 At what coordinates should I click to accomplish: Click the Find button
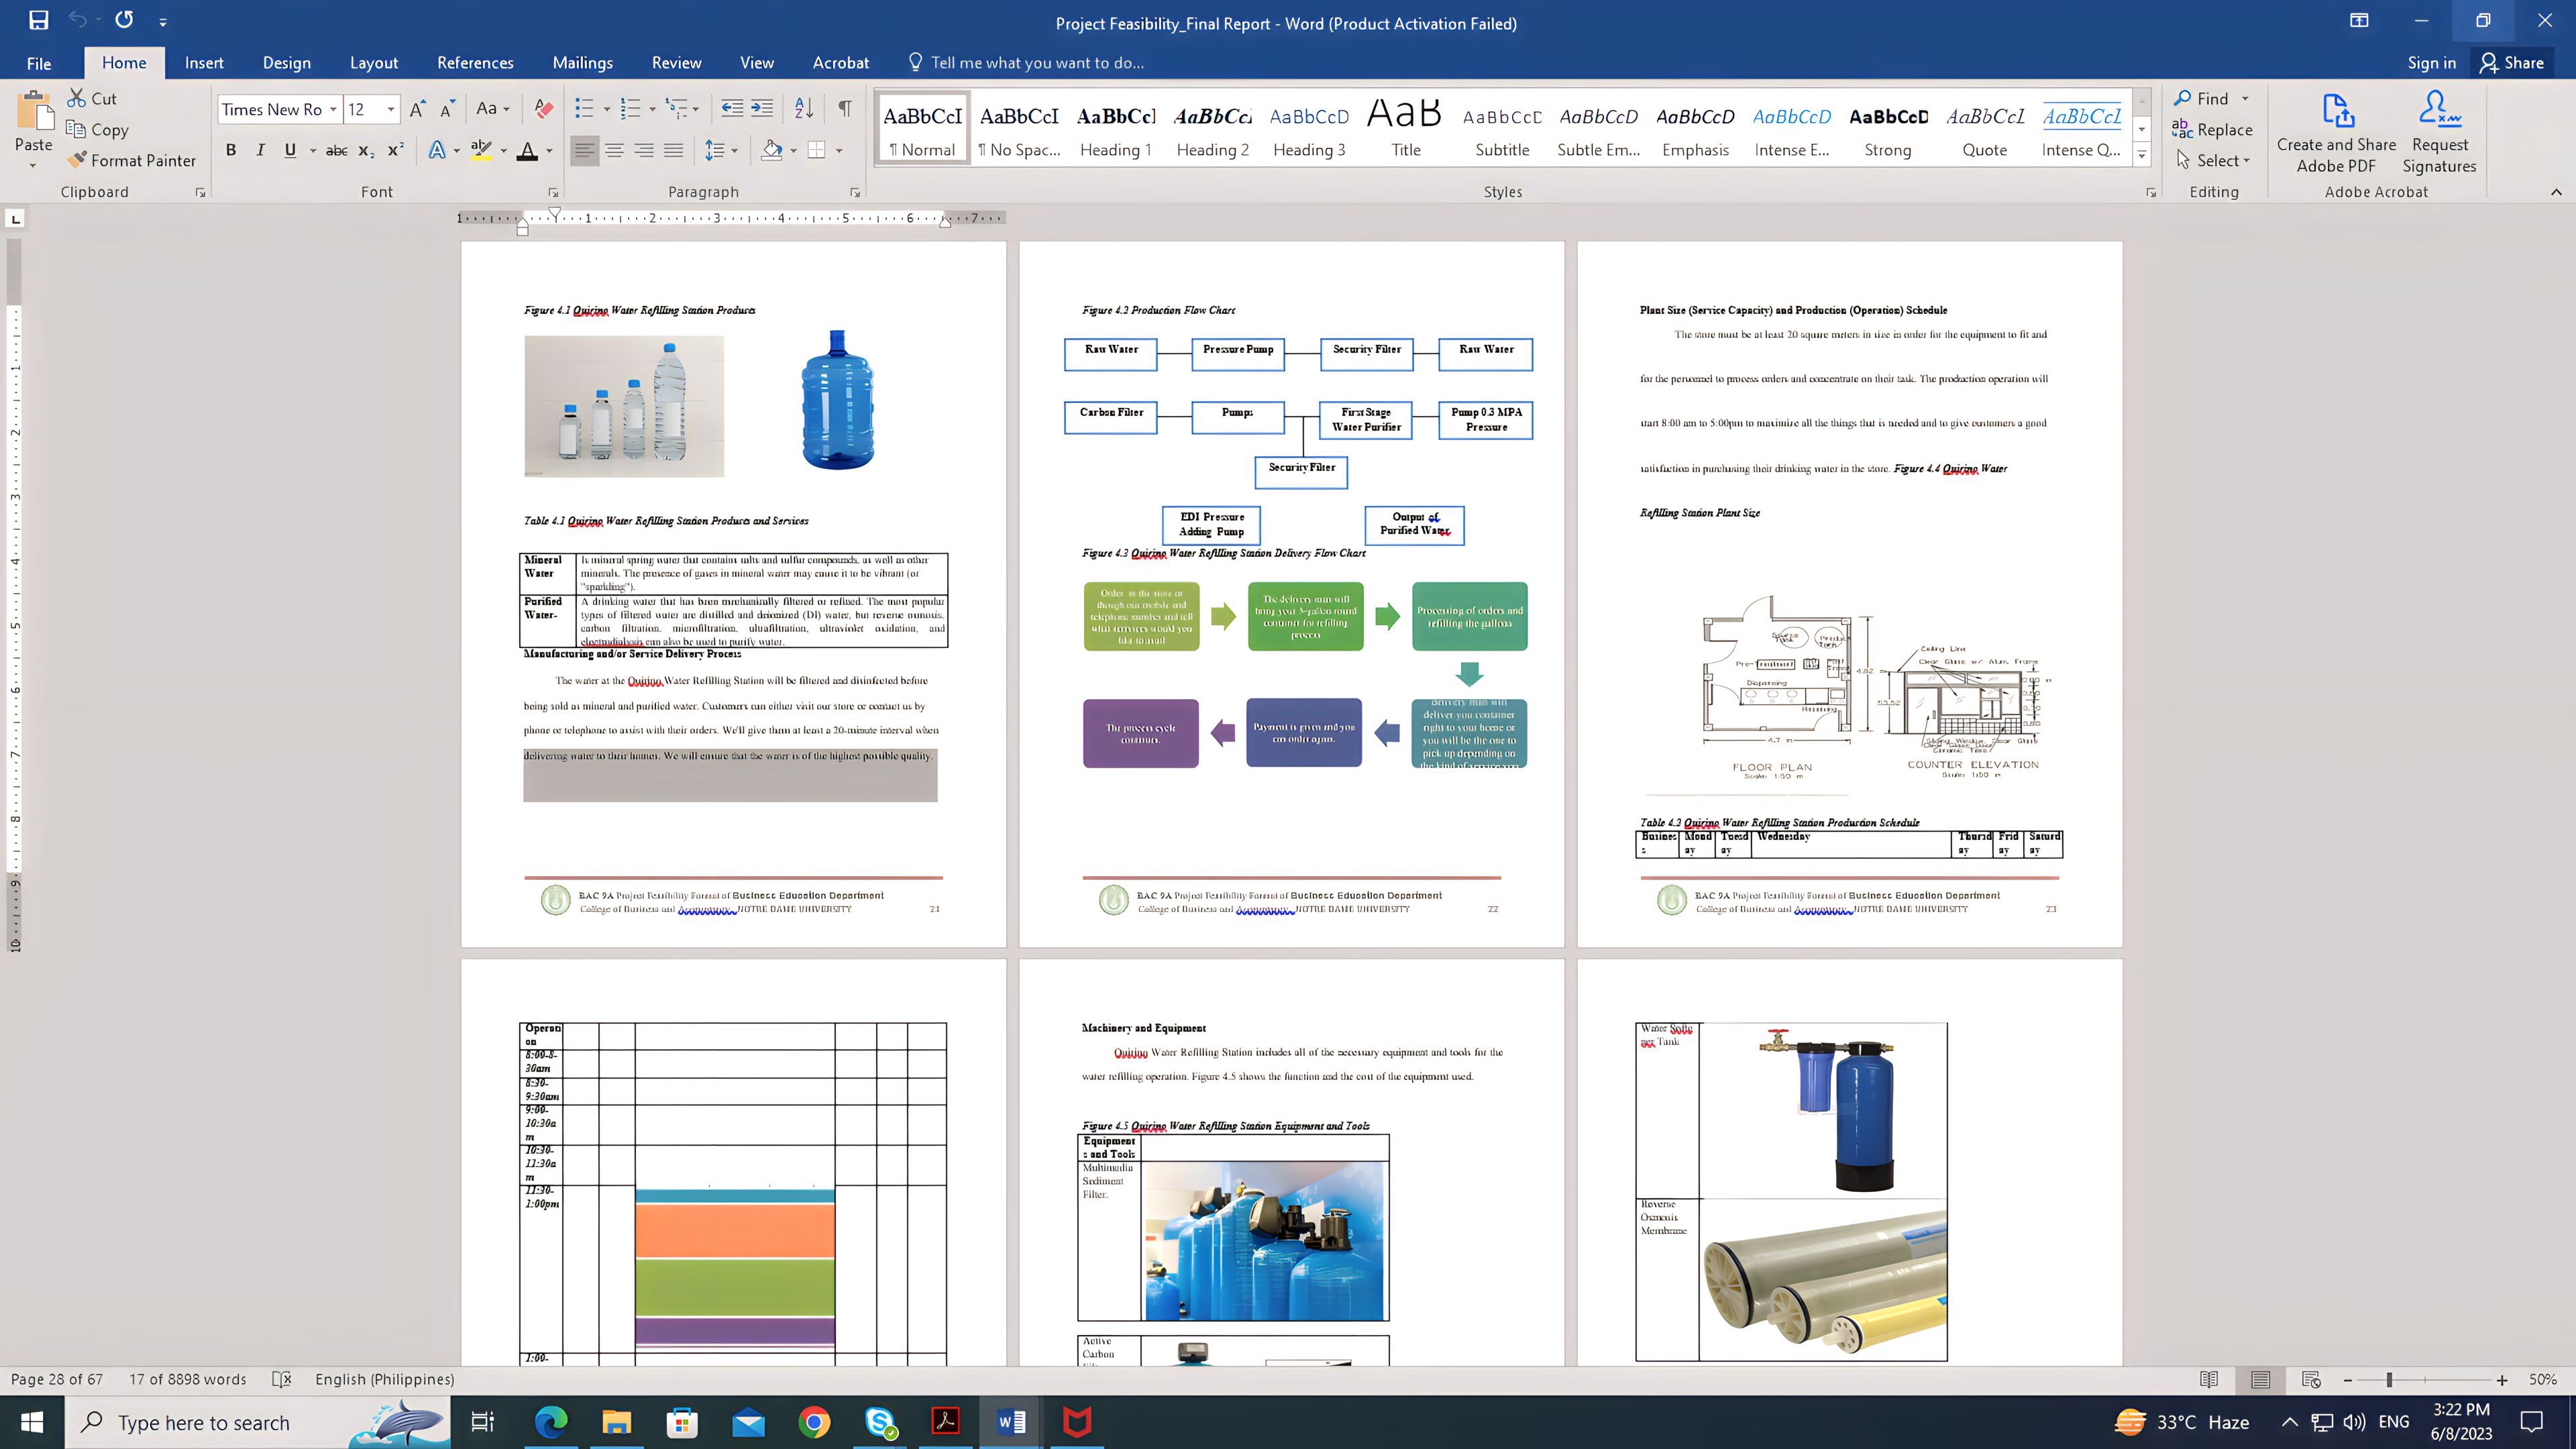click(x=2201, y=98)
